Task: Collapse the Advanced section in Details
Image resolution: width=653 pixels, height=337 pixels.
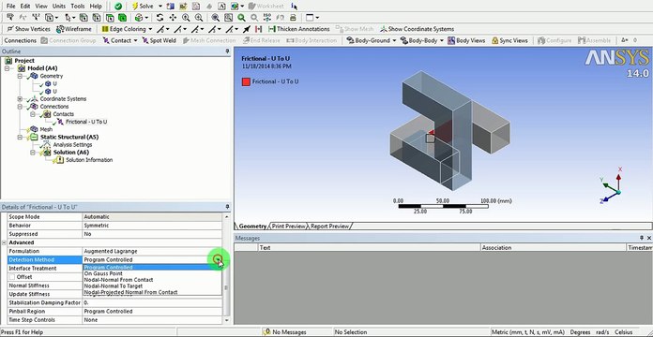Action: point(4,242)
